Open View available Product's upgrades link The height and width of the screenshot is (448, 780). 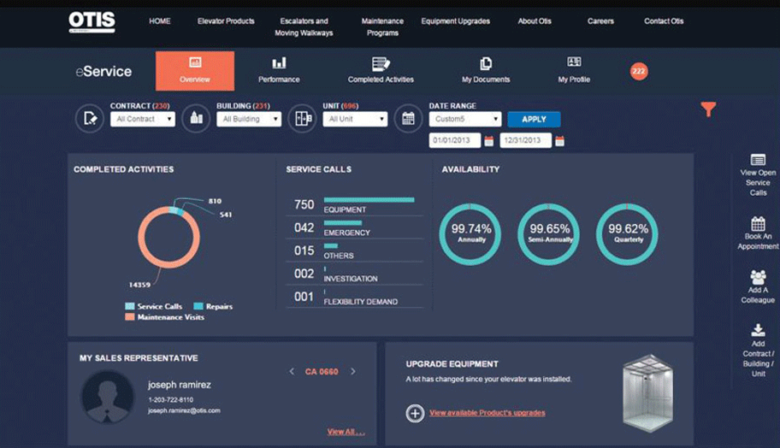(x=487, y=413)
